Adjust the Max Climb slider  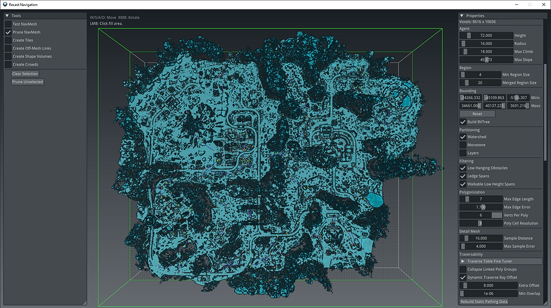click(x=486, y=52)
